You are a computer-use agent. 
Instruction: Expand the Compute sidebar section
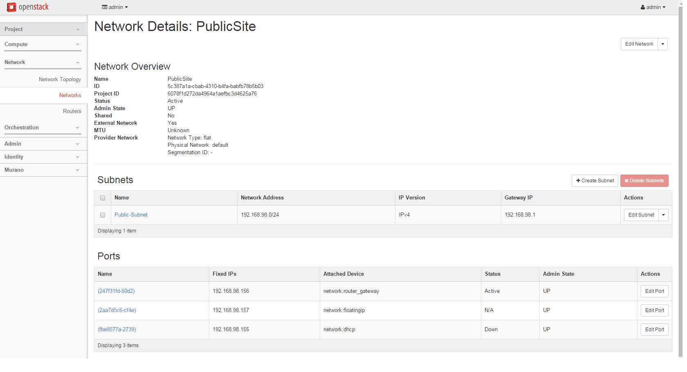(x=78, y=44)
